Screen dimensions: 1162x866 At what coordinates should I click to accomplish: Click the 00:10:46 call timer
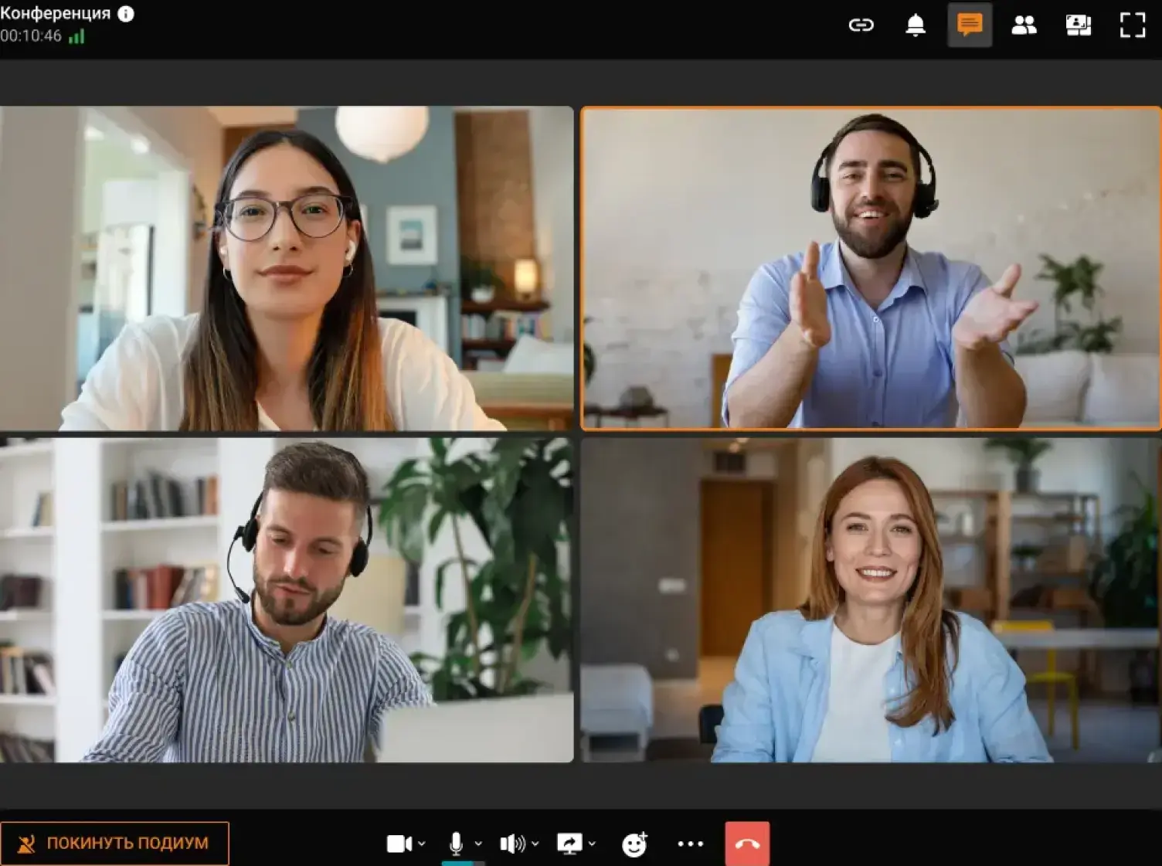(x=31, y=36)
